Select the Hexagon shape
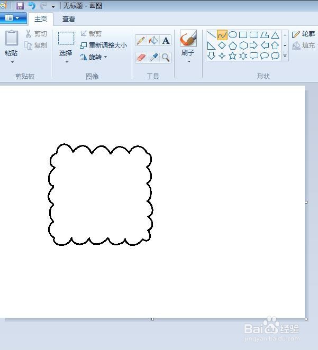 [x=243, y=45]
